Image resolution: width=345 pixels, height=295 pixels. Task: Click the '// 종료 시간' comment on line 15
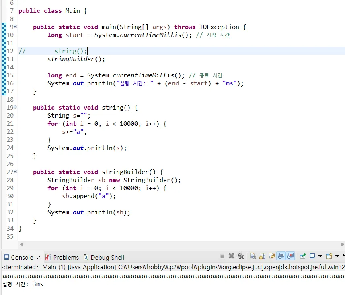click(205, 75)
